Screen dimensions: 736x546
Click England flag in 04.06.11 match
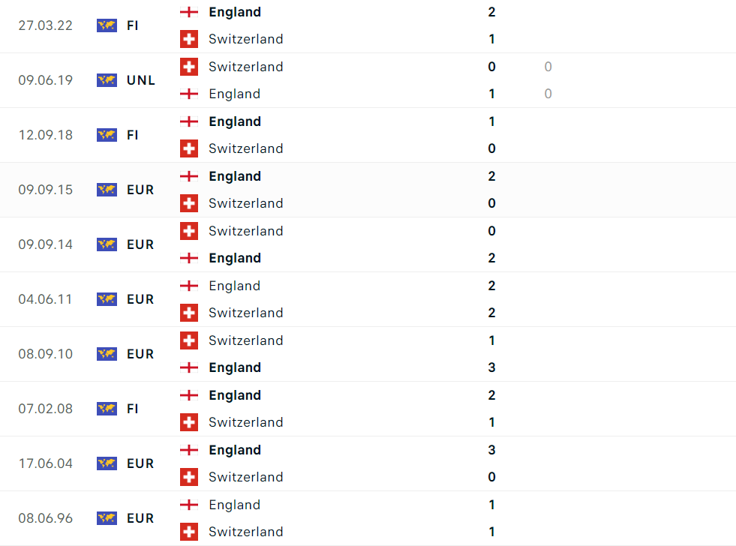[189, 286]
